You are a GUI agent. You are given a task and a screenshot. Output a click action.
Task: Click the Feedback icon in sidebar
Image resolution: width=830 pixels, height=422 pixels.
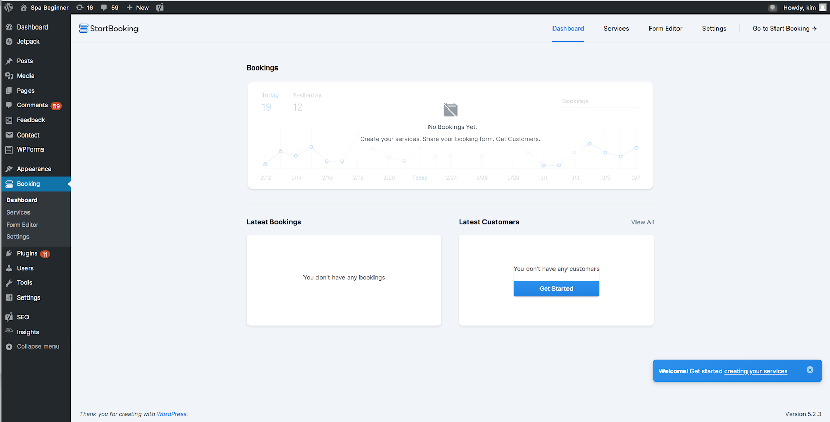pos(9,120)
